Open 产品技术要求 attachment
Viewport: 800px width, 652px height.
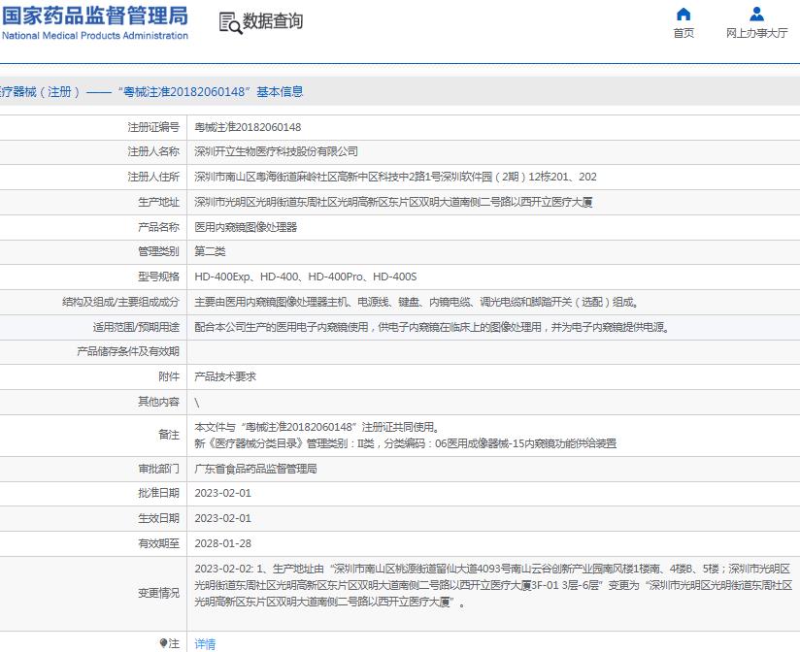(225, 376)
